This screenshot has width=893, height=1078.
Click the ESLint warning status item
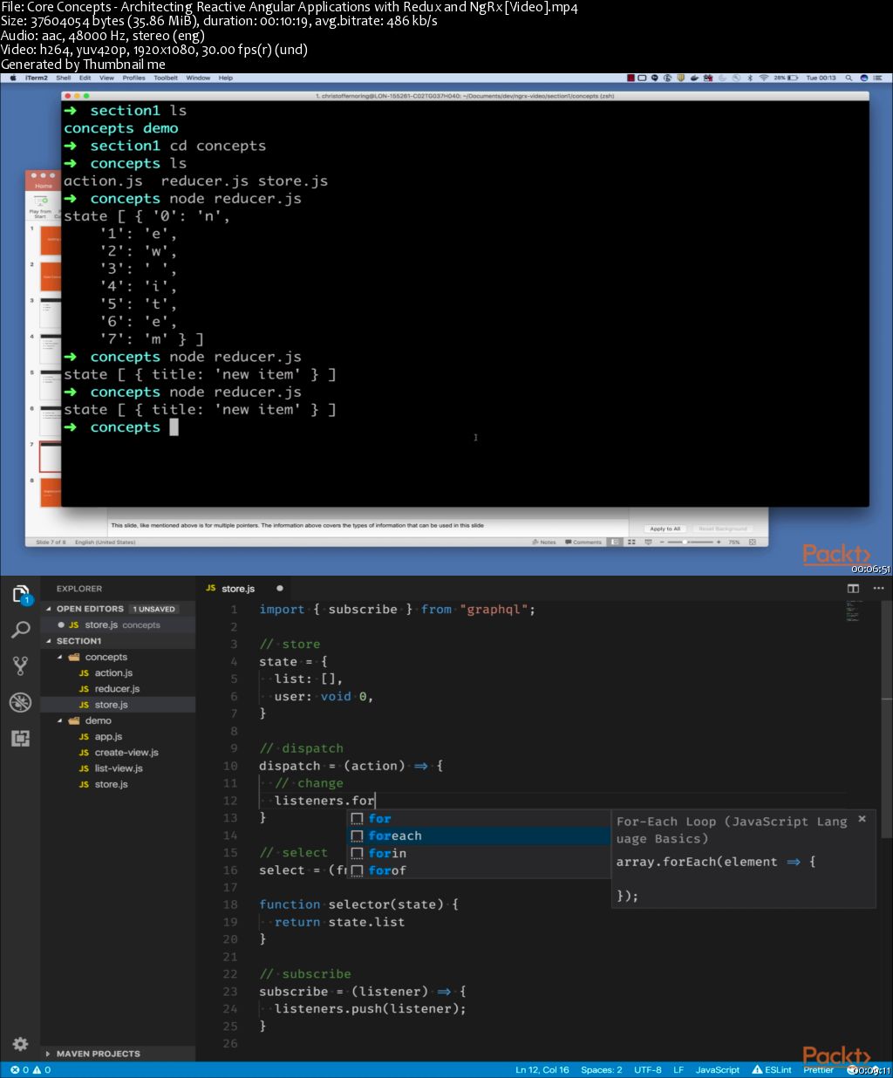[772, 1069]
